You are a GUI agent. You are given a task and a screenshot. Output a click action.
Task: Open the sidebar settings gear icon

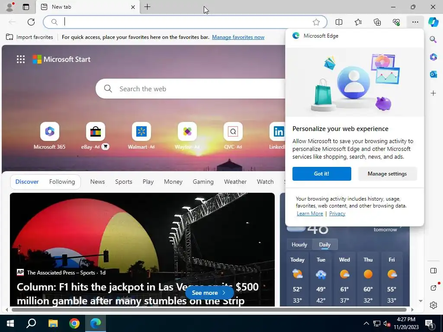point(433,305)
